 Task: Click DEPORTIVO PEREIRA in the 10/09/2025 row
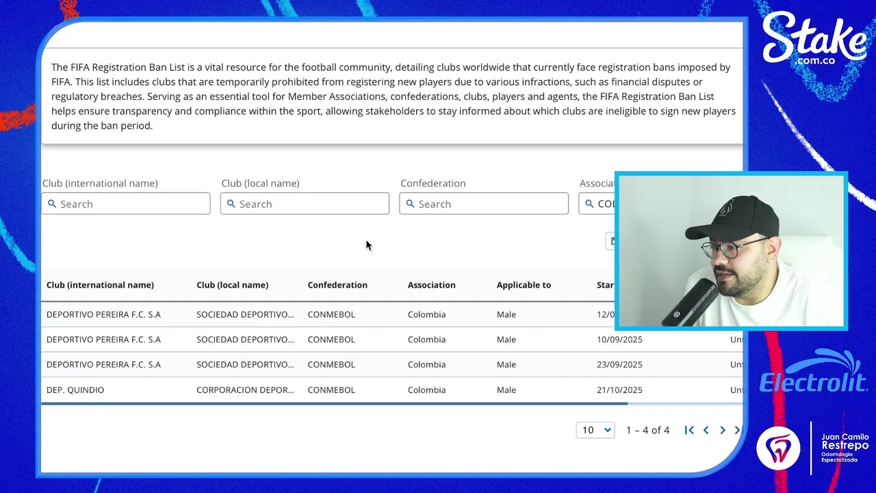pos(103,339)
